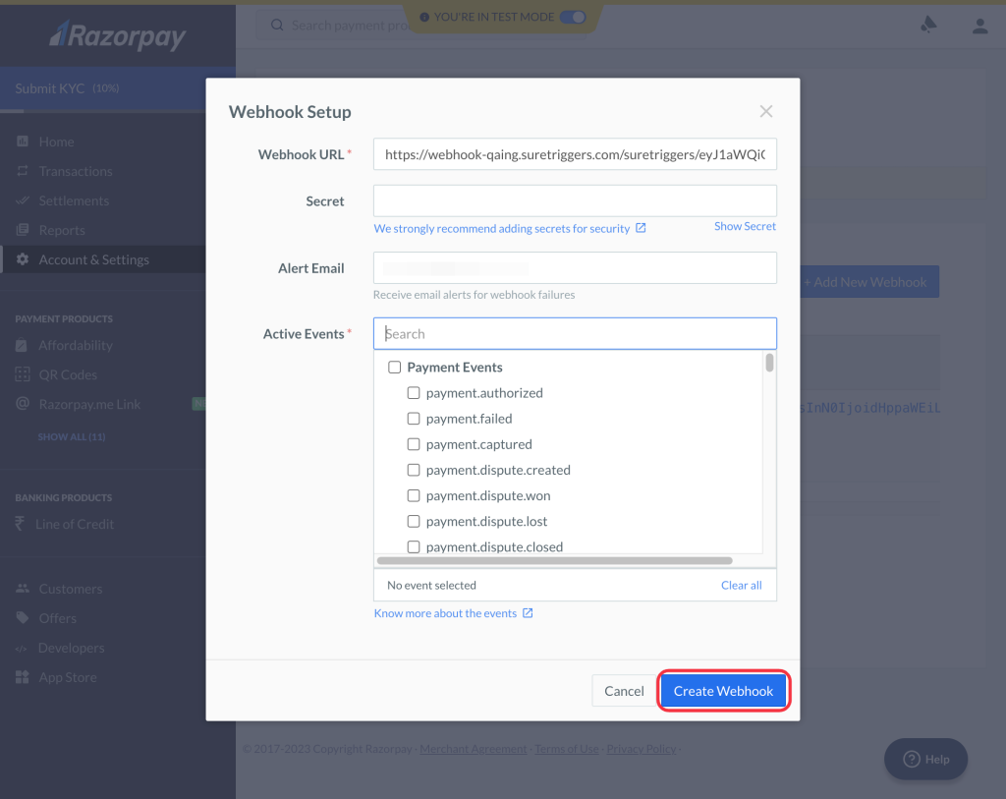
Task: Click the Create Webhook button
Action: pyautogui.click(x=723, y=691)
